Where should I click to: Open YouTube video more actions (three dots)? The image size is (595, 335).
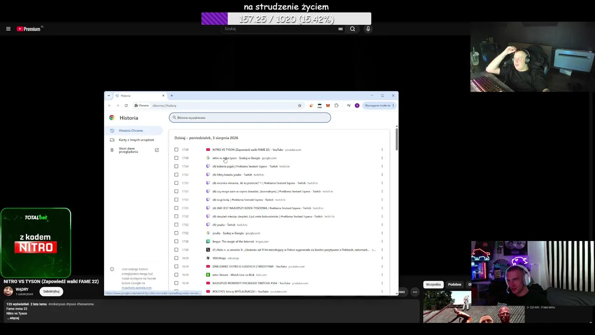click(415, 292)
